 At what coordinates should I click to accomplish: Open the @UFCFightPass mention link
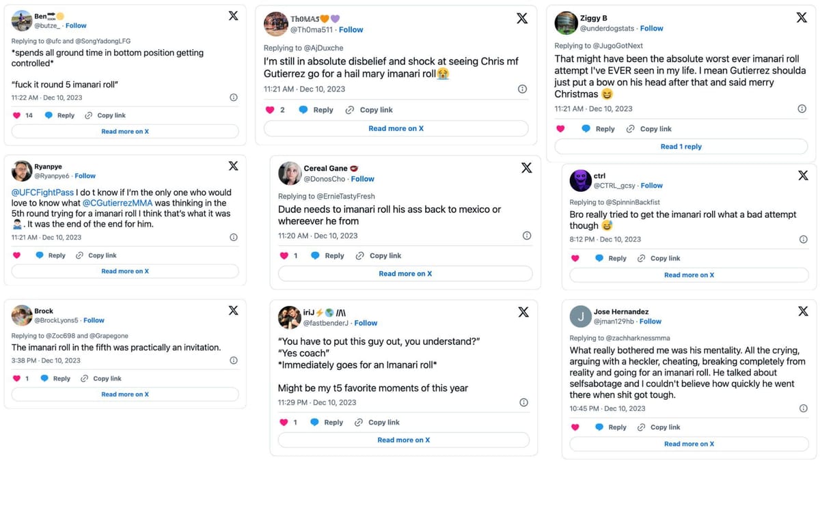point(42,193)
